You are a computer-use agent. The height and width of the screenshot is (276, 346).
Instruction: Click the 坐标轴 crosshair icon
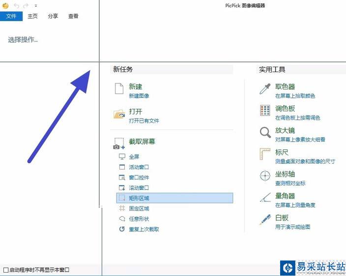pos(265,176)
